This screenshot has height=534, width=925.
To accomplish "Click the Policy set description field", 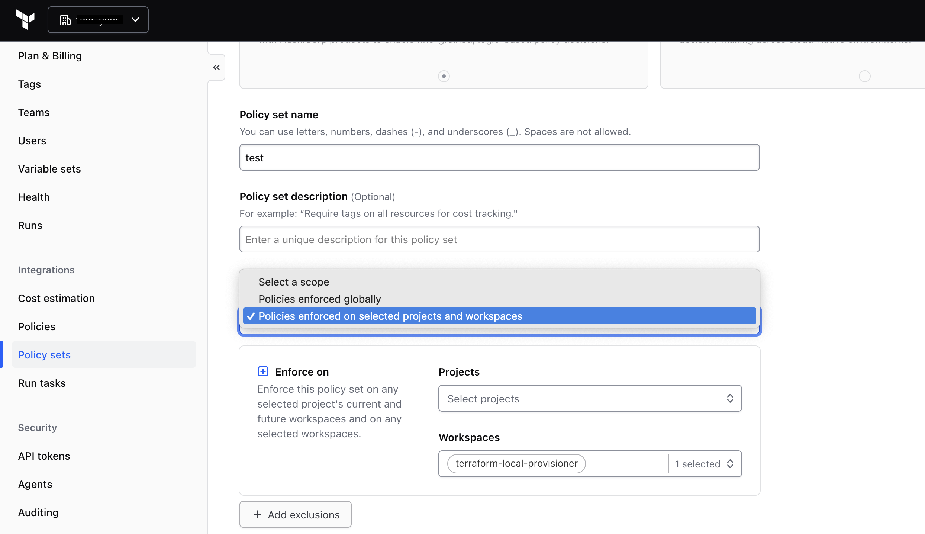I will click(499, 239).
